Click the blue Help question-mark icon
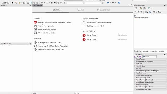This screenshot has height=94, width=167. [x=119, y=3]
